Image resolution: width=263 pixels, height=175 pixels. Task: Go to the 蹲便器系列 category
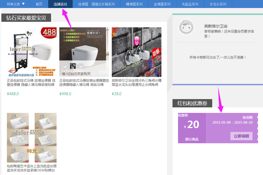point(134,4)
